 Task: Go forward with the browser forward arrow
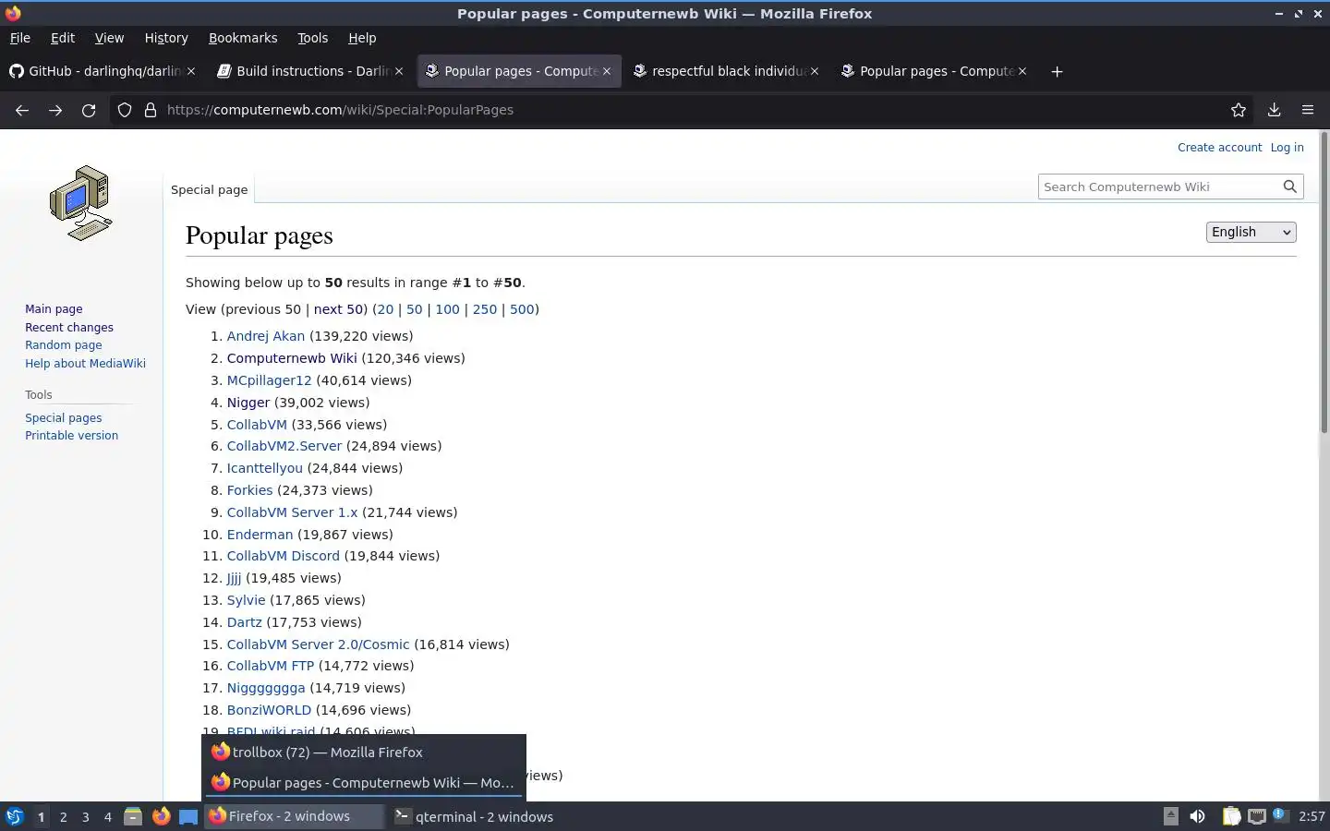point(55,110)
